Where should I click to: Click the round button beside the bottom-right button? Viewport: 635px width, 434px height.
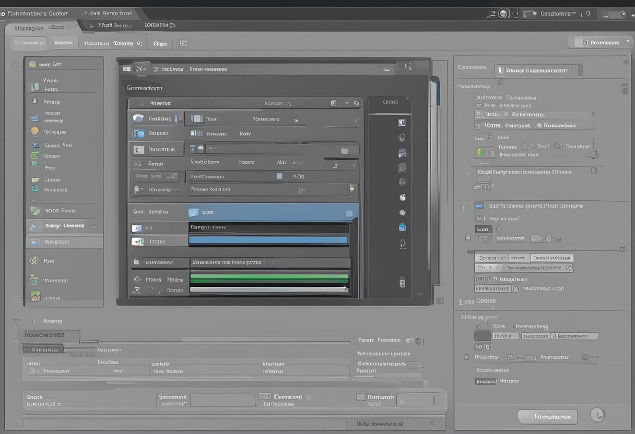(597, 415)
